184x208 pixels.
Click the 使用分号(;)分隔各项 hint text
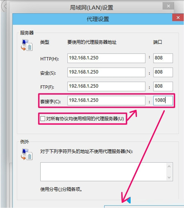61,189
